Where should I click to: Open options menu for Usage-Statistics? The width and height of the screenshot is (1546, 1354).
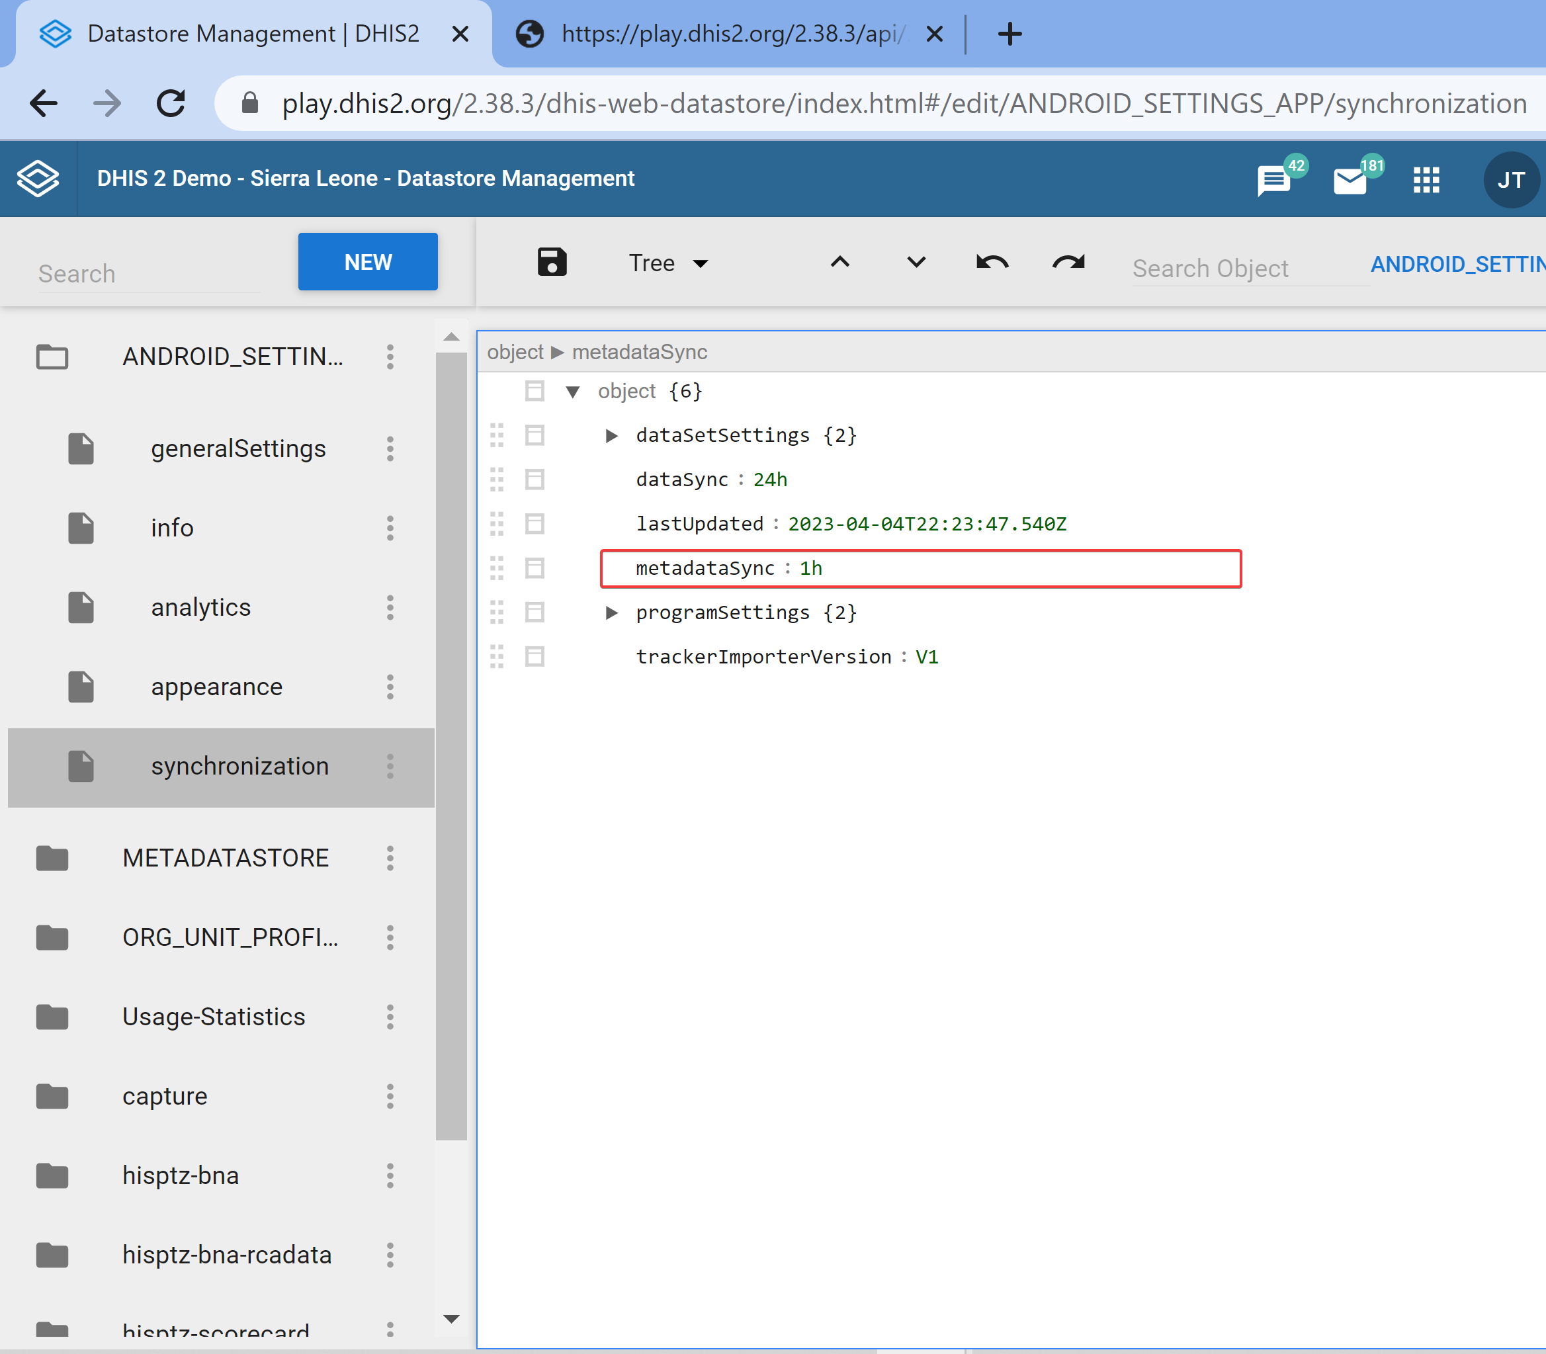390,1017
